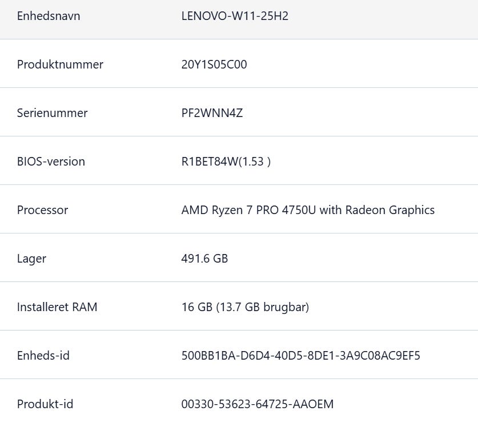Screen dimensions: 478x427
Task: Select the 491.6 GB storage value
Action: (x=204, y=259)
